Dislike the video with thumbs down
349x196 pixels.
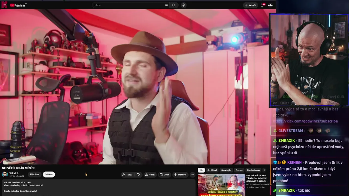(x=138, y=175)
